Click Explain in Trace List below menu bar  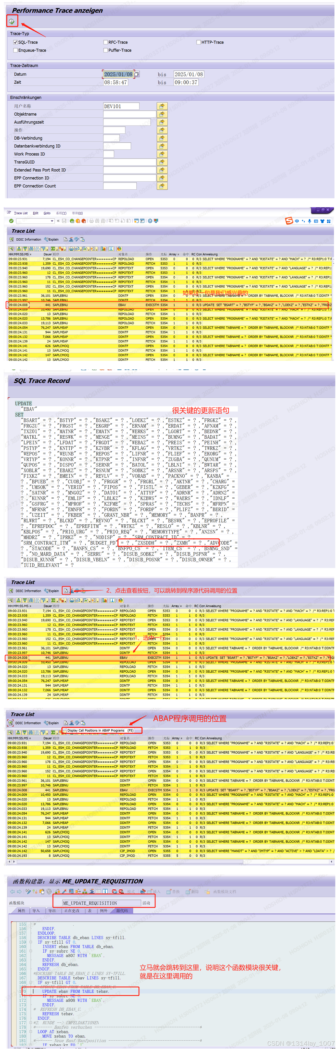(51, 239)
